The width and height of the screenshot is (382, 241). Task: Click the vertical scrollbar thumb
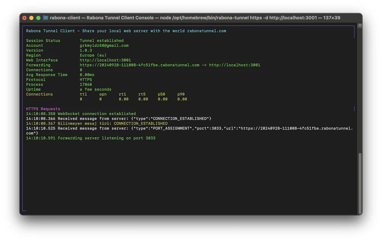(x=360, y=182)
